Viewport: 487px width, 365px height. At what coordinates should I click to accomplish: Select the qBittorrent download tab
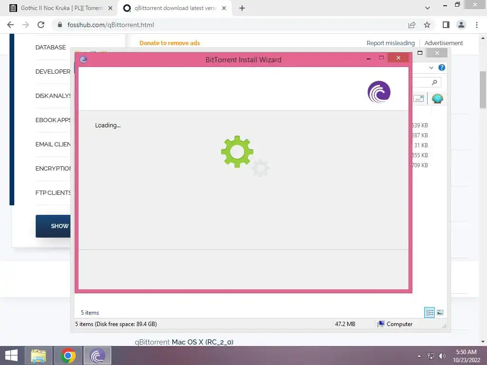click(175, 8)
